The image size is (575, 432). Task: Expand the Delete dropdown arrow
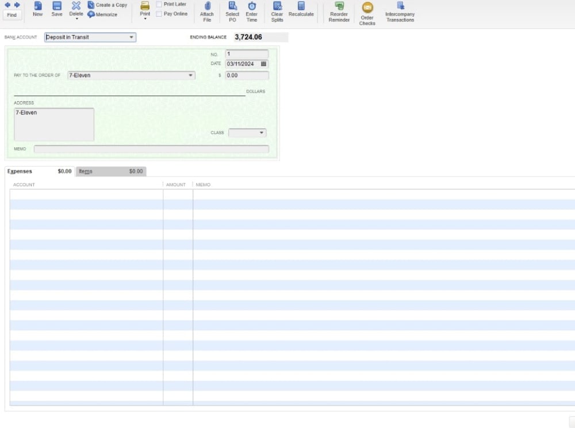(x=76, y=19)
